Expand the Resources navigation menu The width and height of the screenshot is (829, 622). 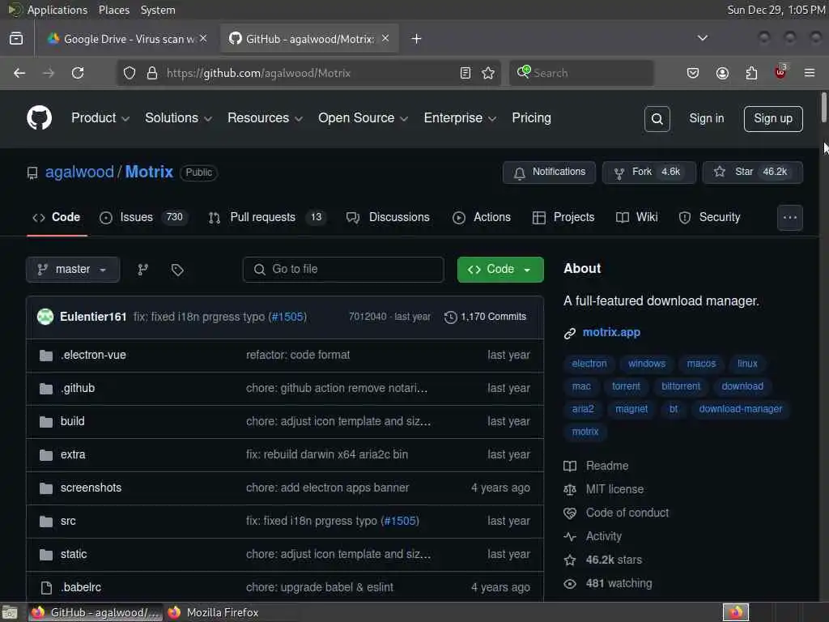tap(265, 118)
